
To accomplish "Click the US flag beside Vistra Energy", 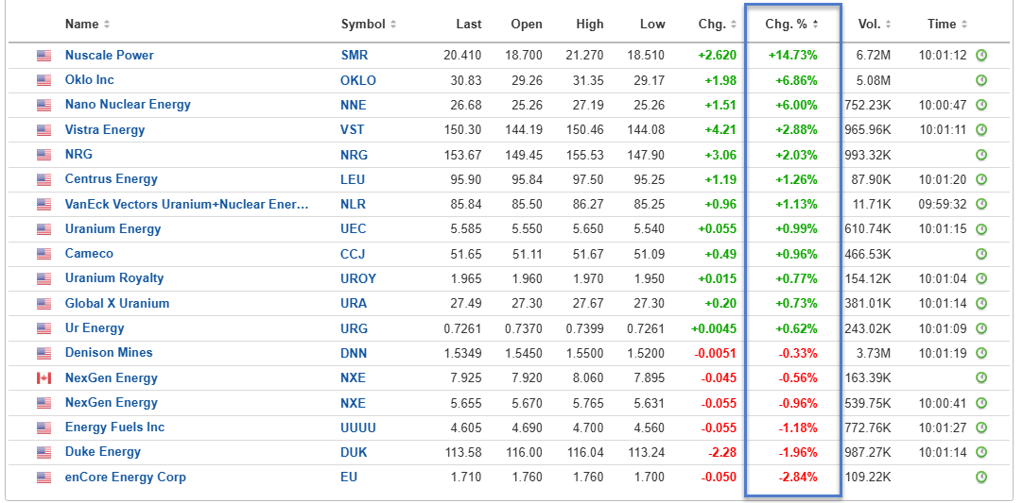I will click(x=43, y=129).
